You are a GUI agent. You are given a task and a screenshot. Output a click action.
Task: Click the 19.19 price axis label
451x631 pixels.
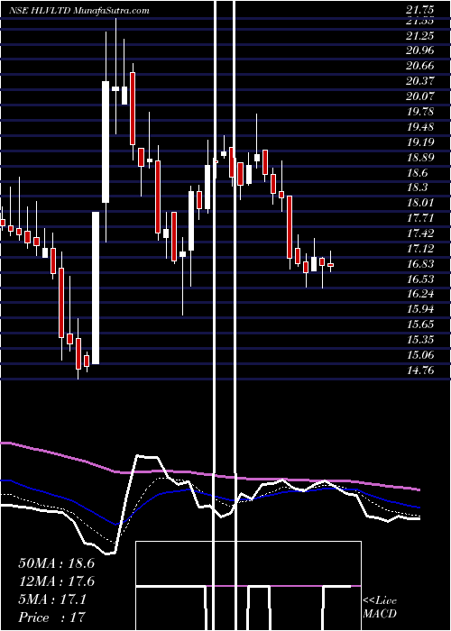[419, 142]
